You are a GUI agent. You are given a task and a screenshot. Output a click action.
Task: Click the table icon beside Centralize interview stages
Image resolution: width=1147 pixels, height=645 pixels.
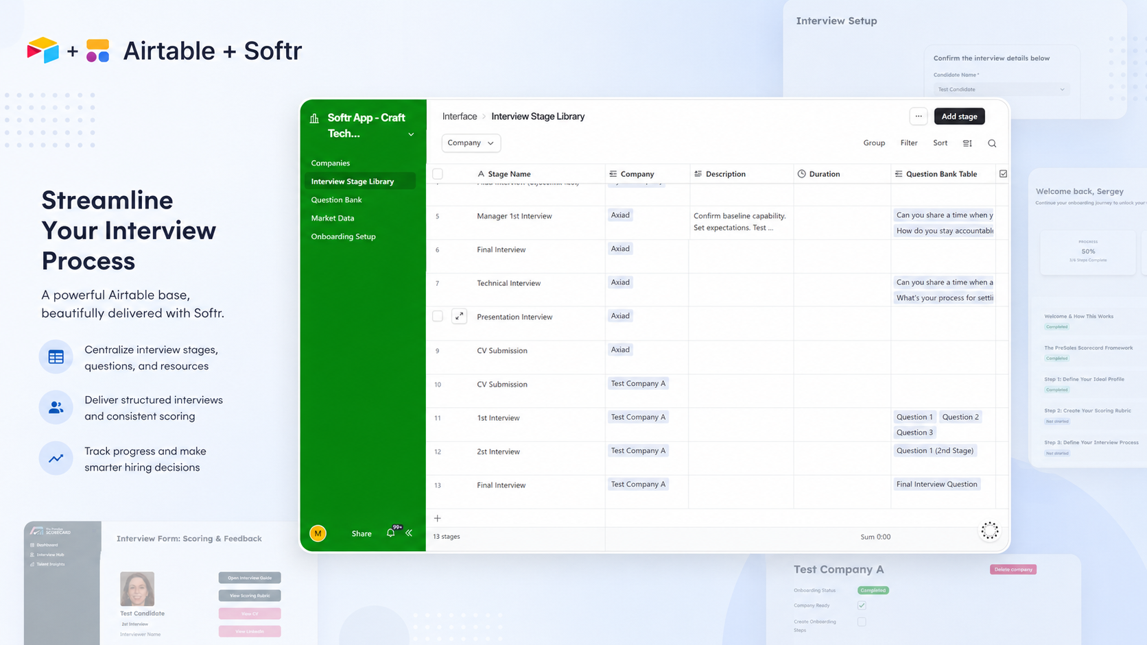[56, 357]
